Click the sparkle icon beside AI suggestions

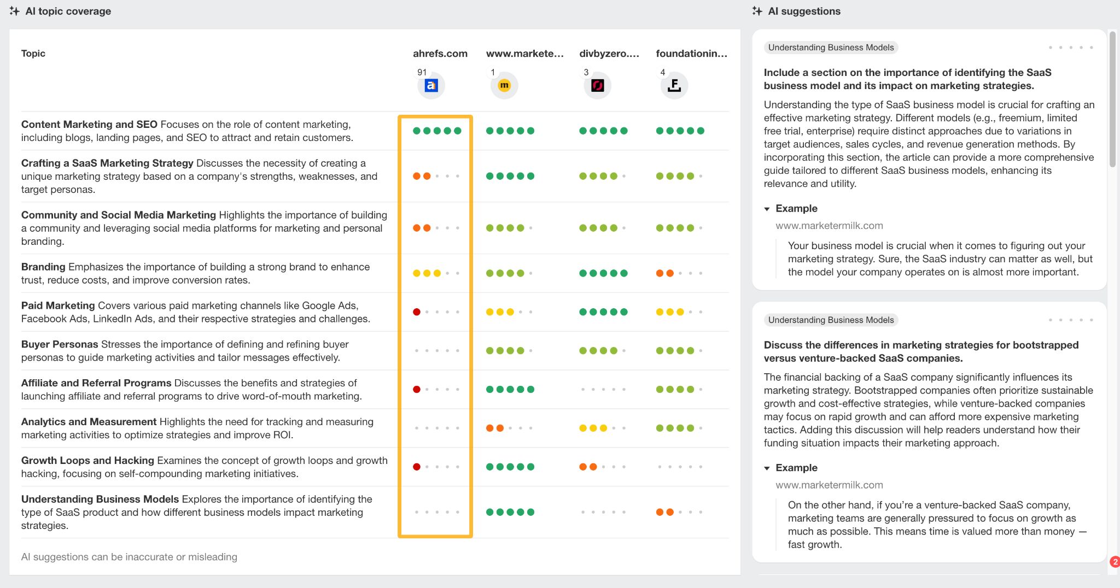(x=757, y=10)
